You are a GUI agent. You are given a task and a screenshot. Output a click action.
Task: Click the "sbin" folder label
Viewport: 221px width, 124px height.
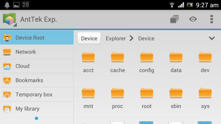tap(176, 106)
